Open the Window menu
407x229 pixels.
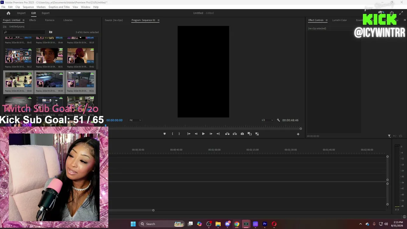pyautogui.click(x=86, y=7)
